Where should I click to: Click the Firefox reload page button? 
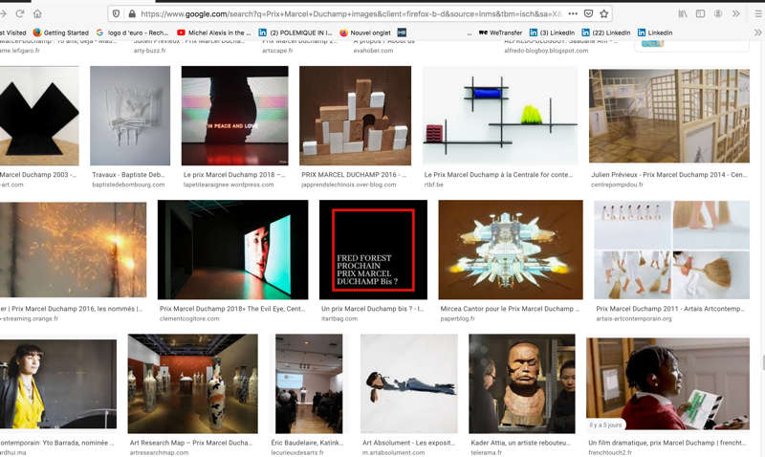(19, 13)
